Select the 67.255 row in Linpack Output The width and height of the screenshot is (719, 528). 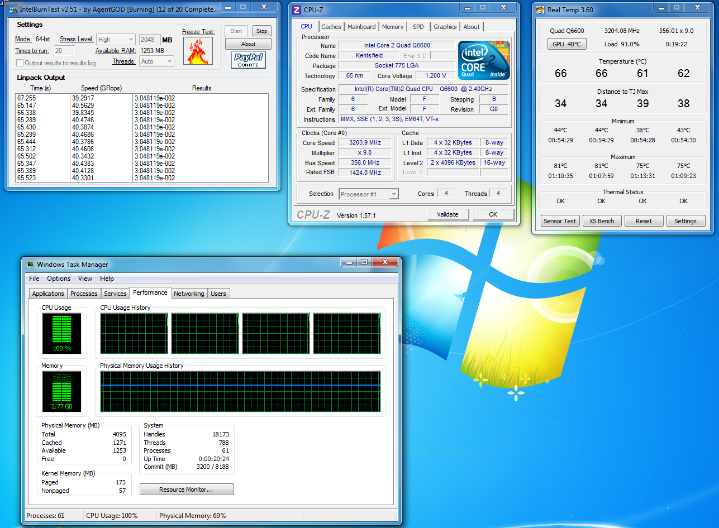[142, 98]
